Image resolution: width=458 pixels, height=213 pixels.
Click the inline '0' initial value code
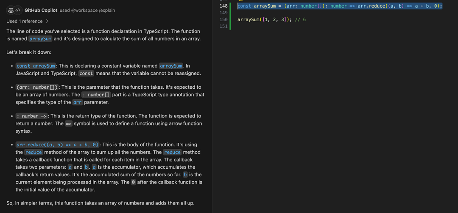click(x=133, y=182)
